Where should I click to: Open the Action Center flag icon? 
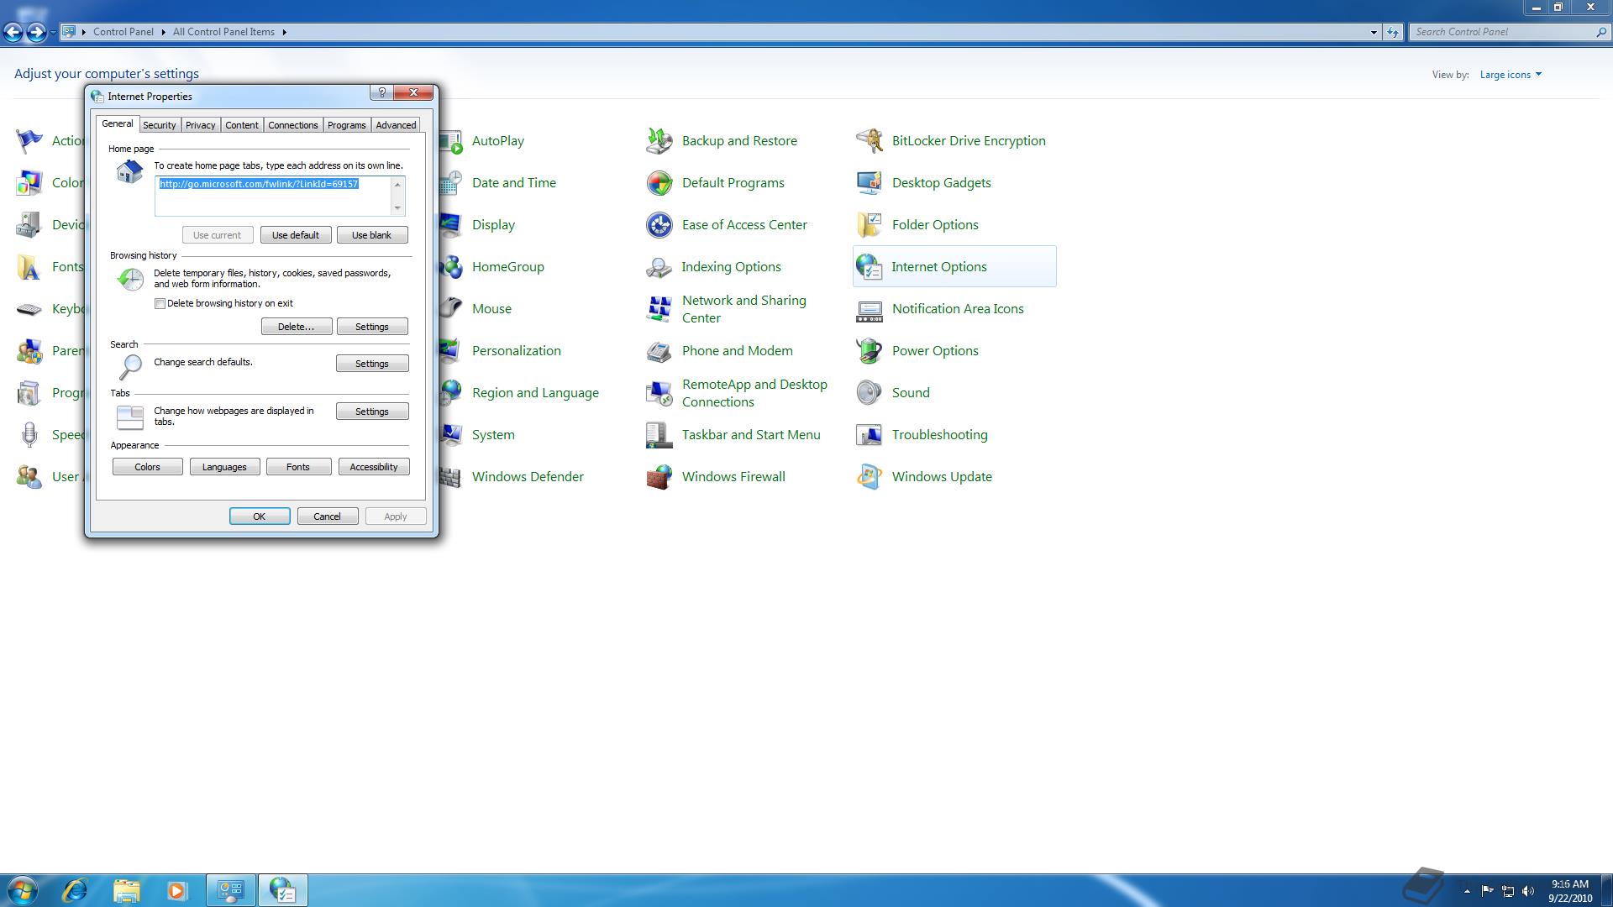coord(29,141)
